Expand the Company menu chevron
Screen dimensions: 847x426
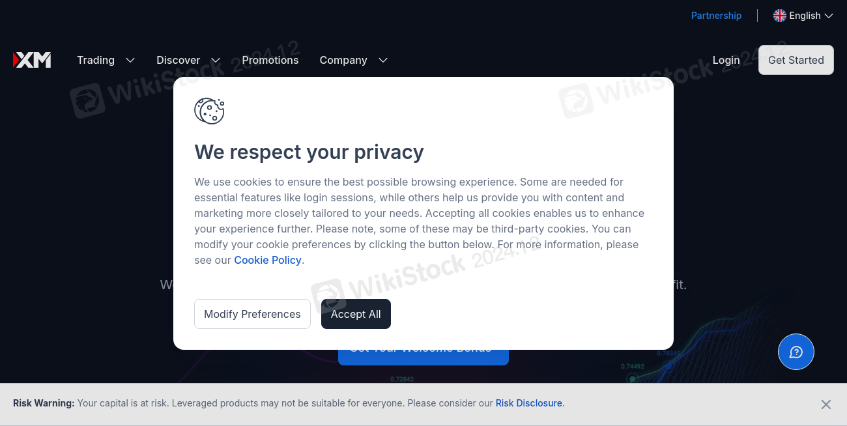click(x=383, y=60)
